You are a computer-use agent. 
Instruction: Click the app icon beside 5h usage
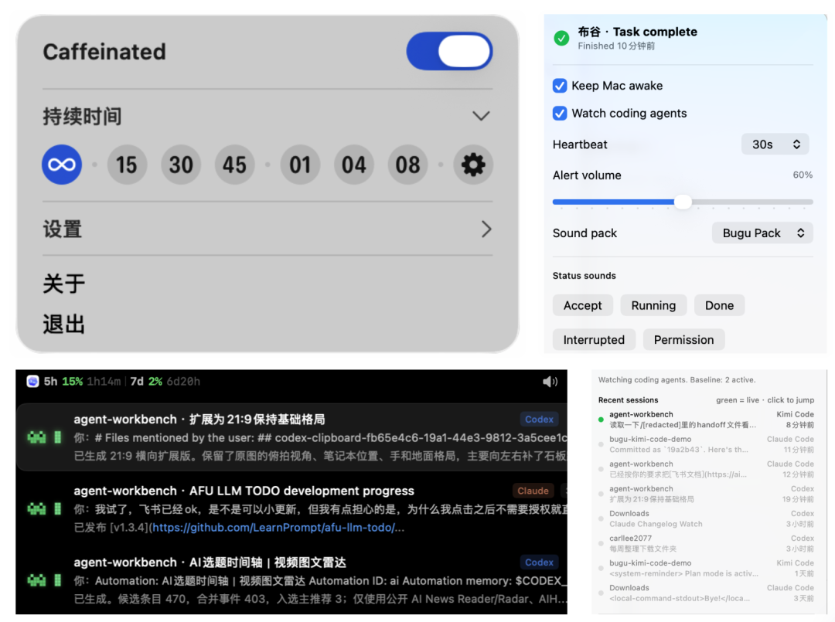point(33,382)
